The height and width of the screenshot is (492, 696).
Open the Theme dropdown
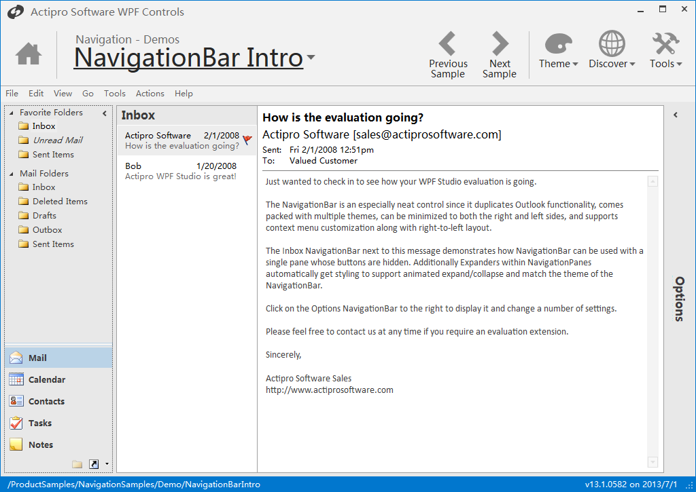click(x=558, y=51)
